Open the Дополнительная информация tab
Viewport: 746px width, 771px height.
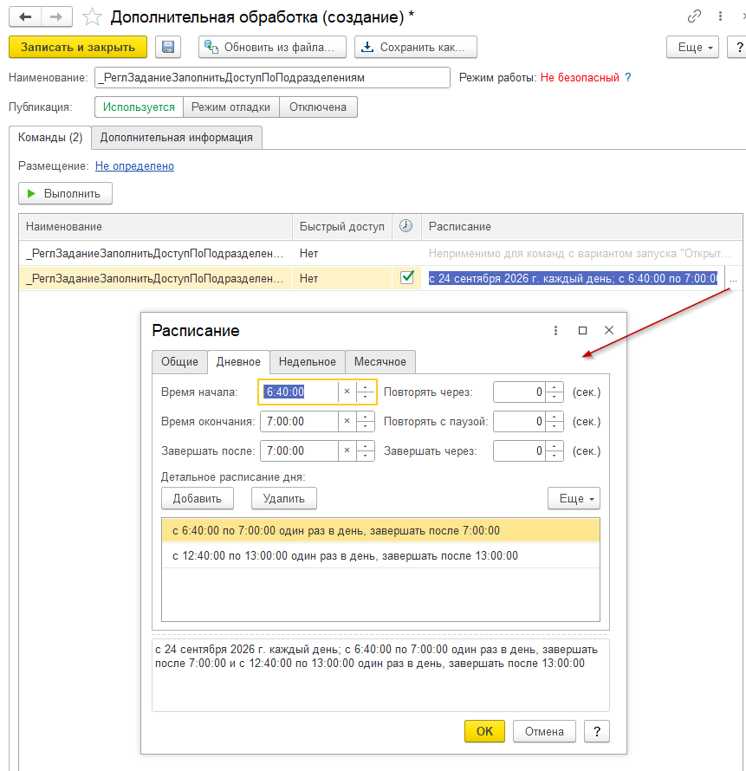pyautogui.click(x=177, y=138)
